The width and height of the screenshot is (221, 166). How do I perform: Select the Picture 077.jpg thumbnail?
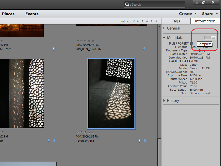point(111,93)
